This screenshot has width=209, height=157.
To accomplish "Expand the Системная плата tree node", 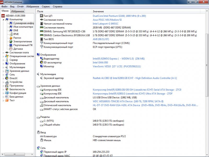I will click(3, 52).
